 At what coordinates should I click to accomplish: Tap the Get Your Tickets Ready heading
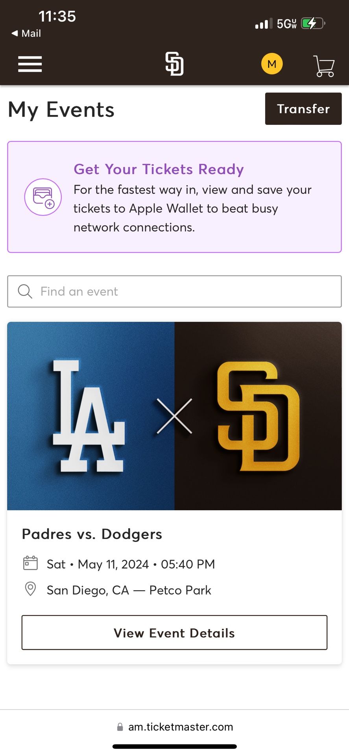[159, 169]
